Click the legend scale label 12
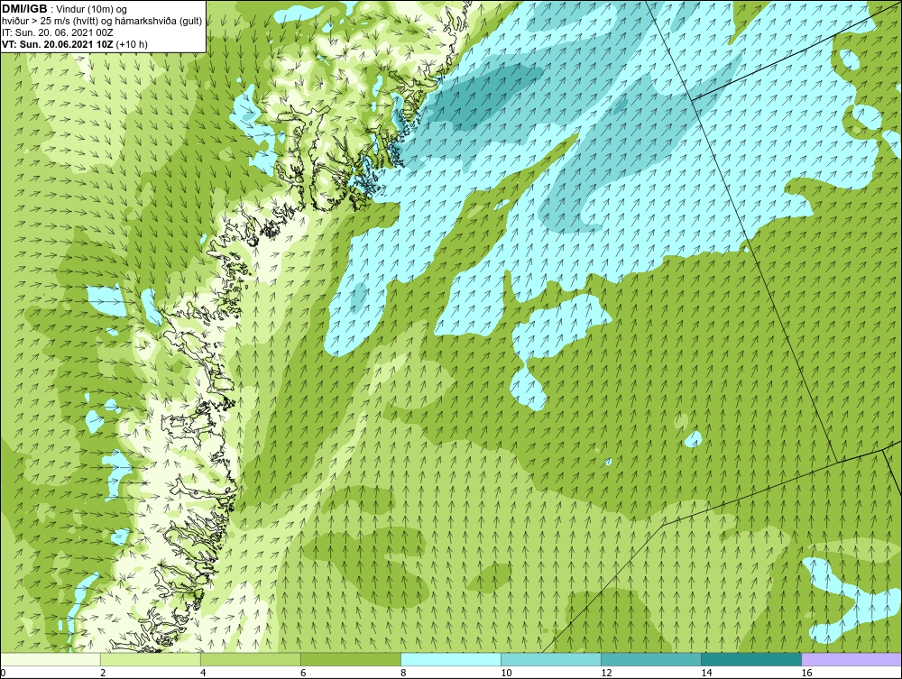 tap(606, 673)
